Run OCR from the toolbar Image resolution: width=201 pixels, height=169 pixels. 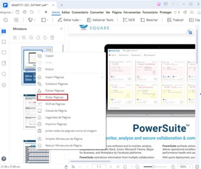tap(129, 20)
